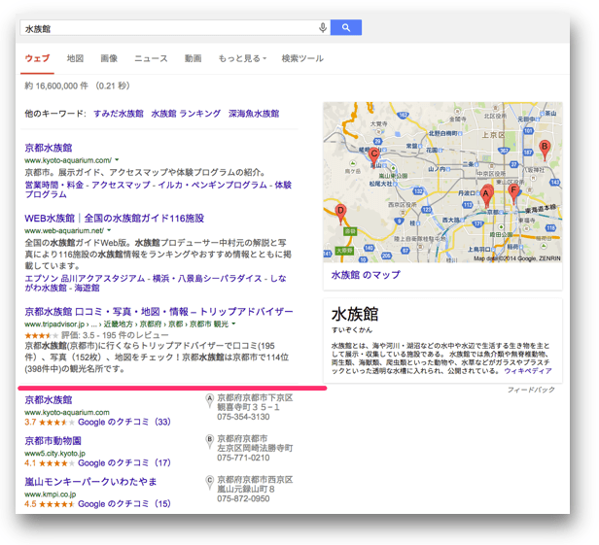Open Google のクチコミ (33) reviews
This screenshot has height=545, width=599.
(124, 422)
